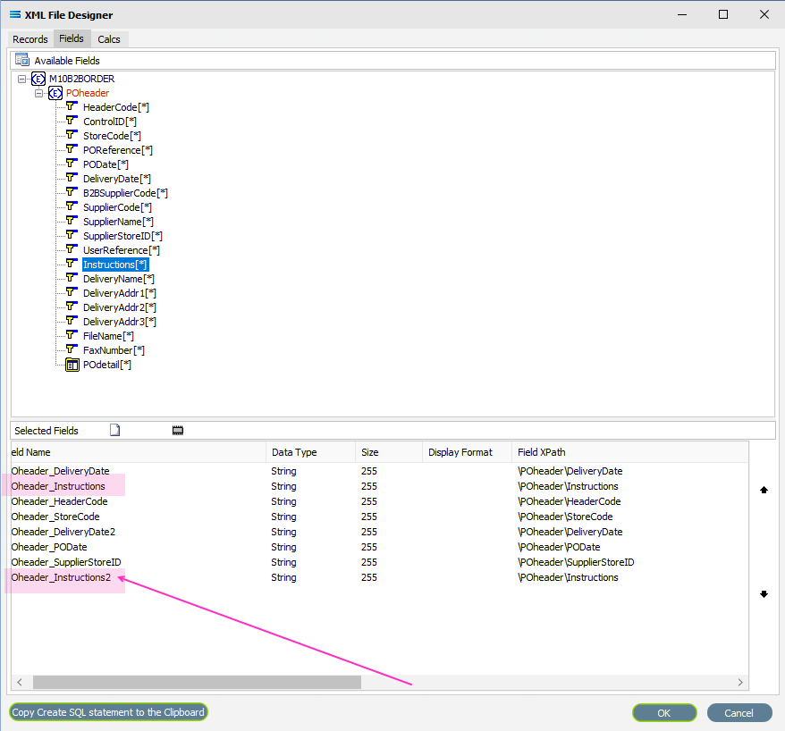Click the UserReference field icon

point(72,249)
